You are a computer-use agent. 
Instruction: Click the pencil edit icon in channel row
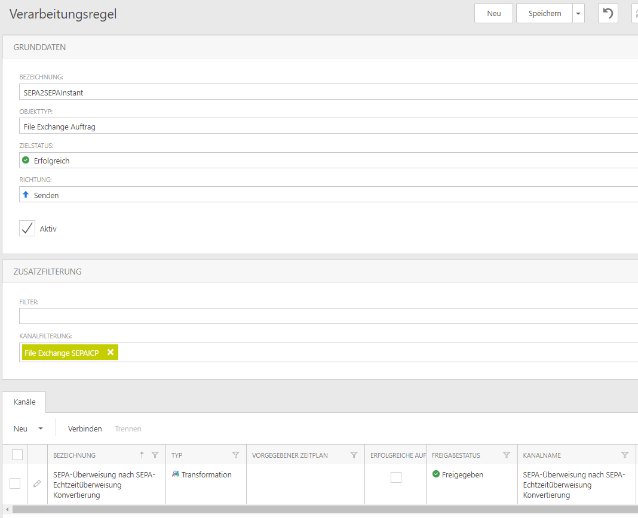[37, 483]
